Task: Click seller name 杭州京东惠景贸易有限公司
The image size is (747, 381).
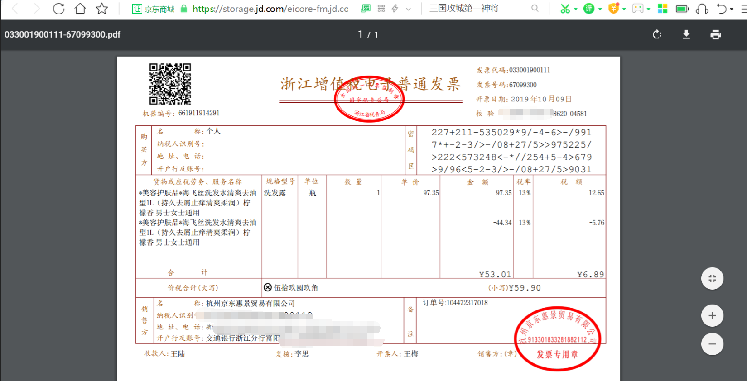Action: pos(251,304)
